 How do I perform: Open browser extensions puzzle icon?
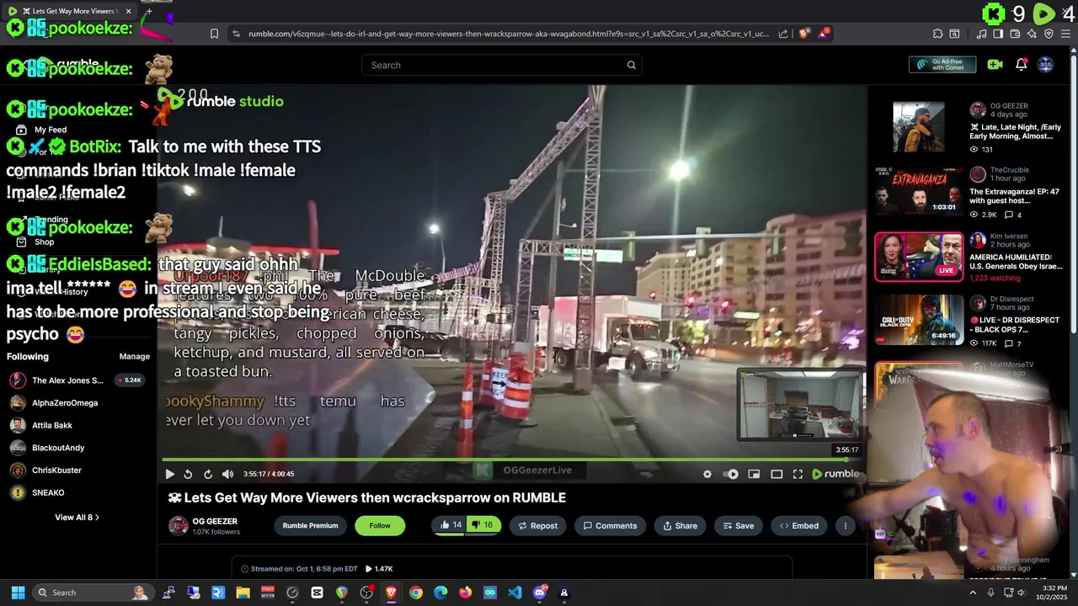[937, 34]
